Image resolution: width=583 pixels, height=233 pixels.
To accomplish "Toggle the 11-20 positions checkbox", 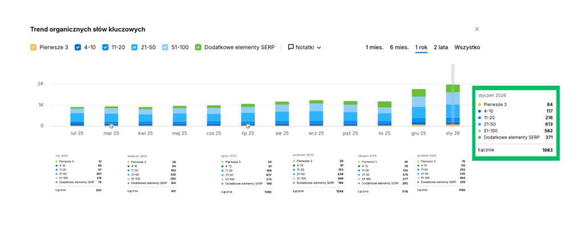I will pos(105,48).
